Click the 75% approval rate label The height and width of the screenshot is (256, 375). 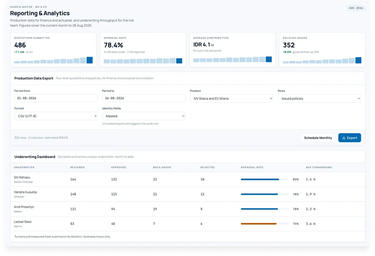pyautogui.click(x=296, y=224)
